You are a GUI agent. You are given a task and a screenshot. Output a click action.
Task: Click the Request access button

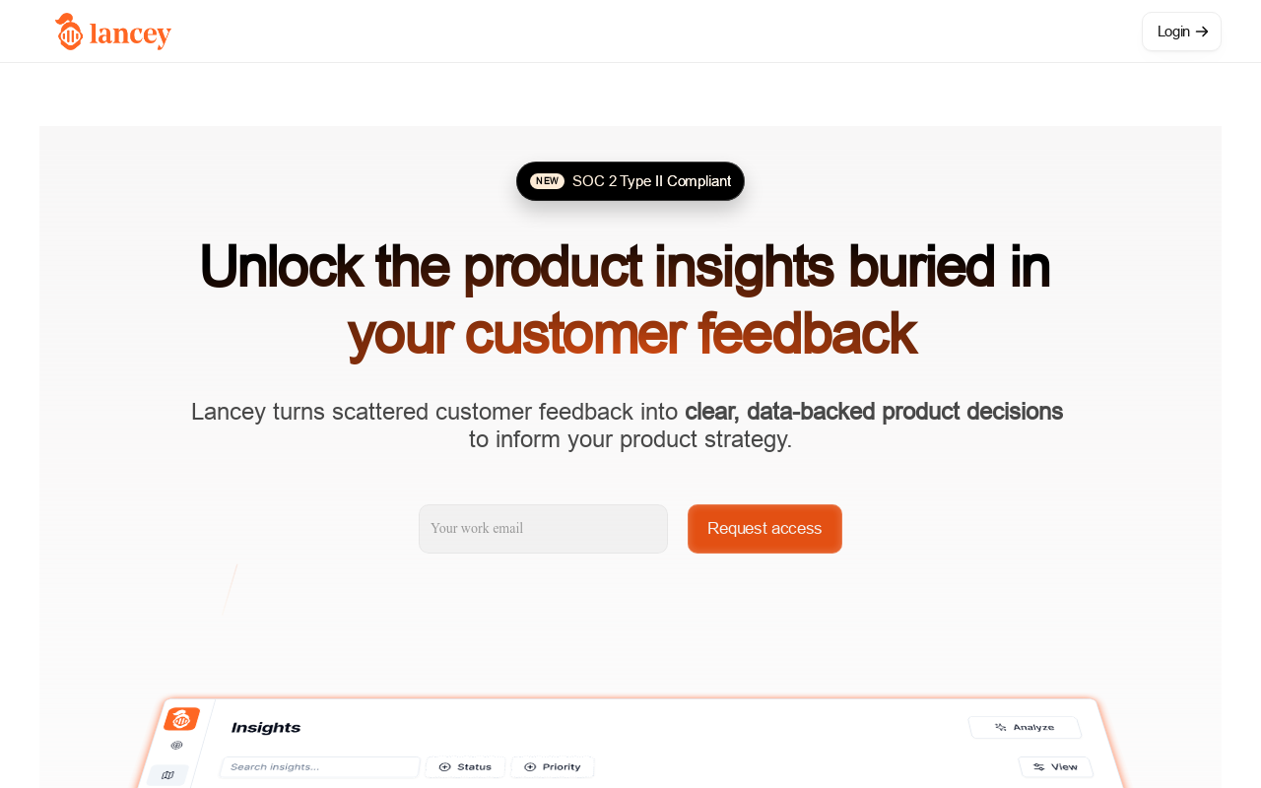[764, 529]
